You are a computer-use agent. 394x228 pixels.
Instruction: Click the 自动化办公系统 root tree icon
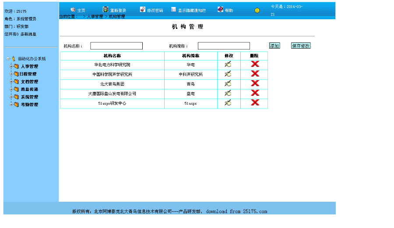tap(14, 59)
